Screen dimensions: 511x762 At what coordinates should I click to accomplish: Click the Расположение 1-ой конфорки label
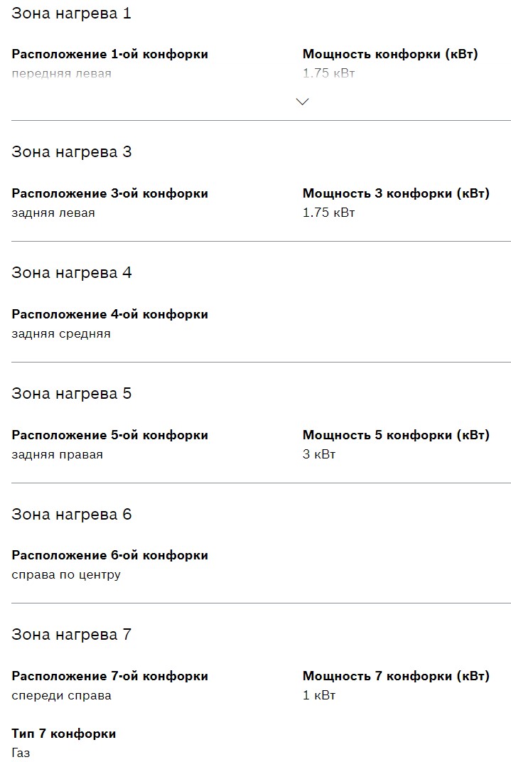click(109, 54)
